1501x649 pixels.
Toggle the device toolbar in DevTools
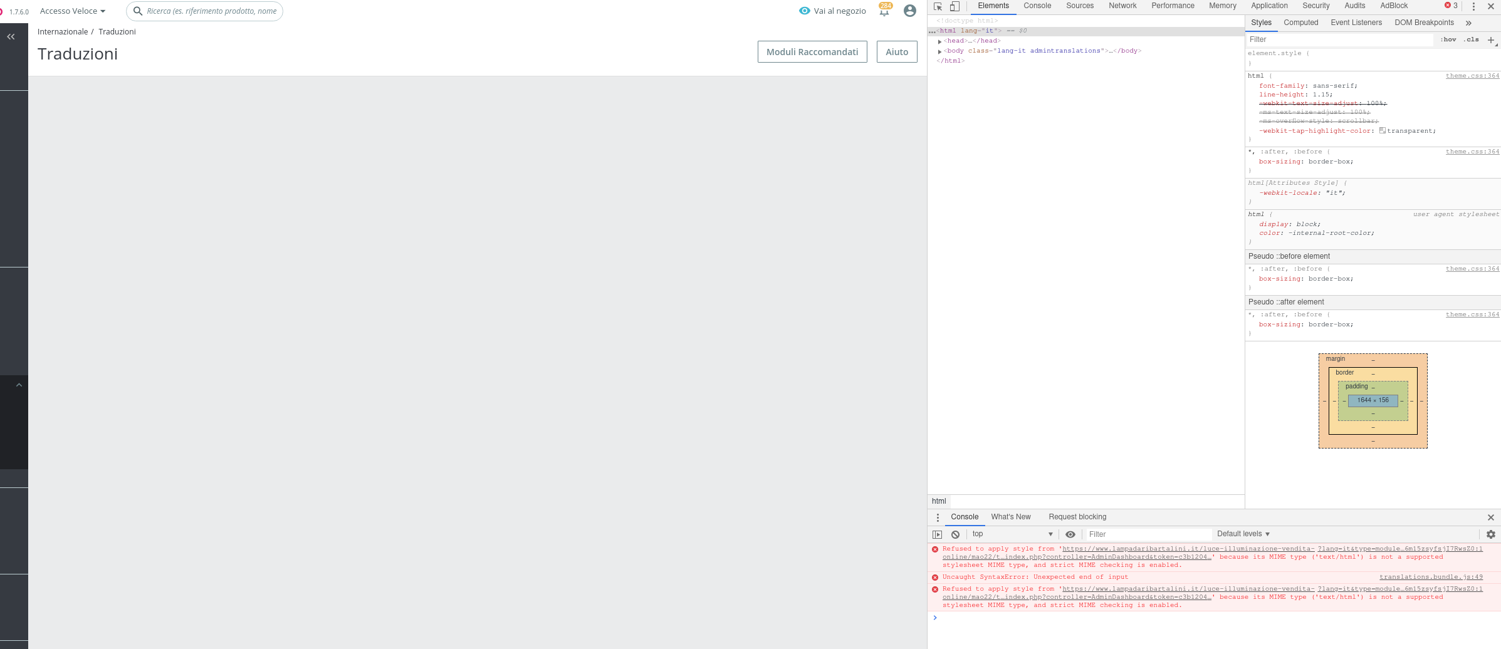(x=954, y=6)
